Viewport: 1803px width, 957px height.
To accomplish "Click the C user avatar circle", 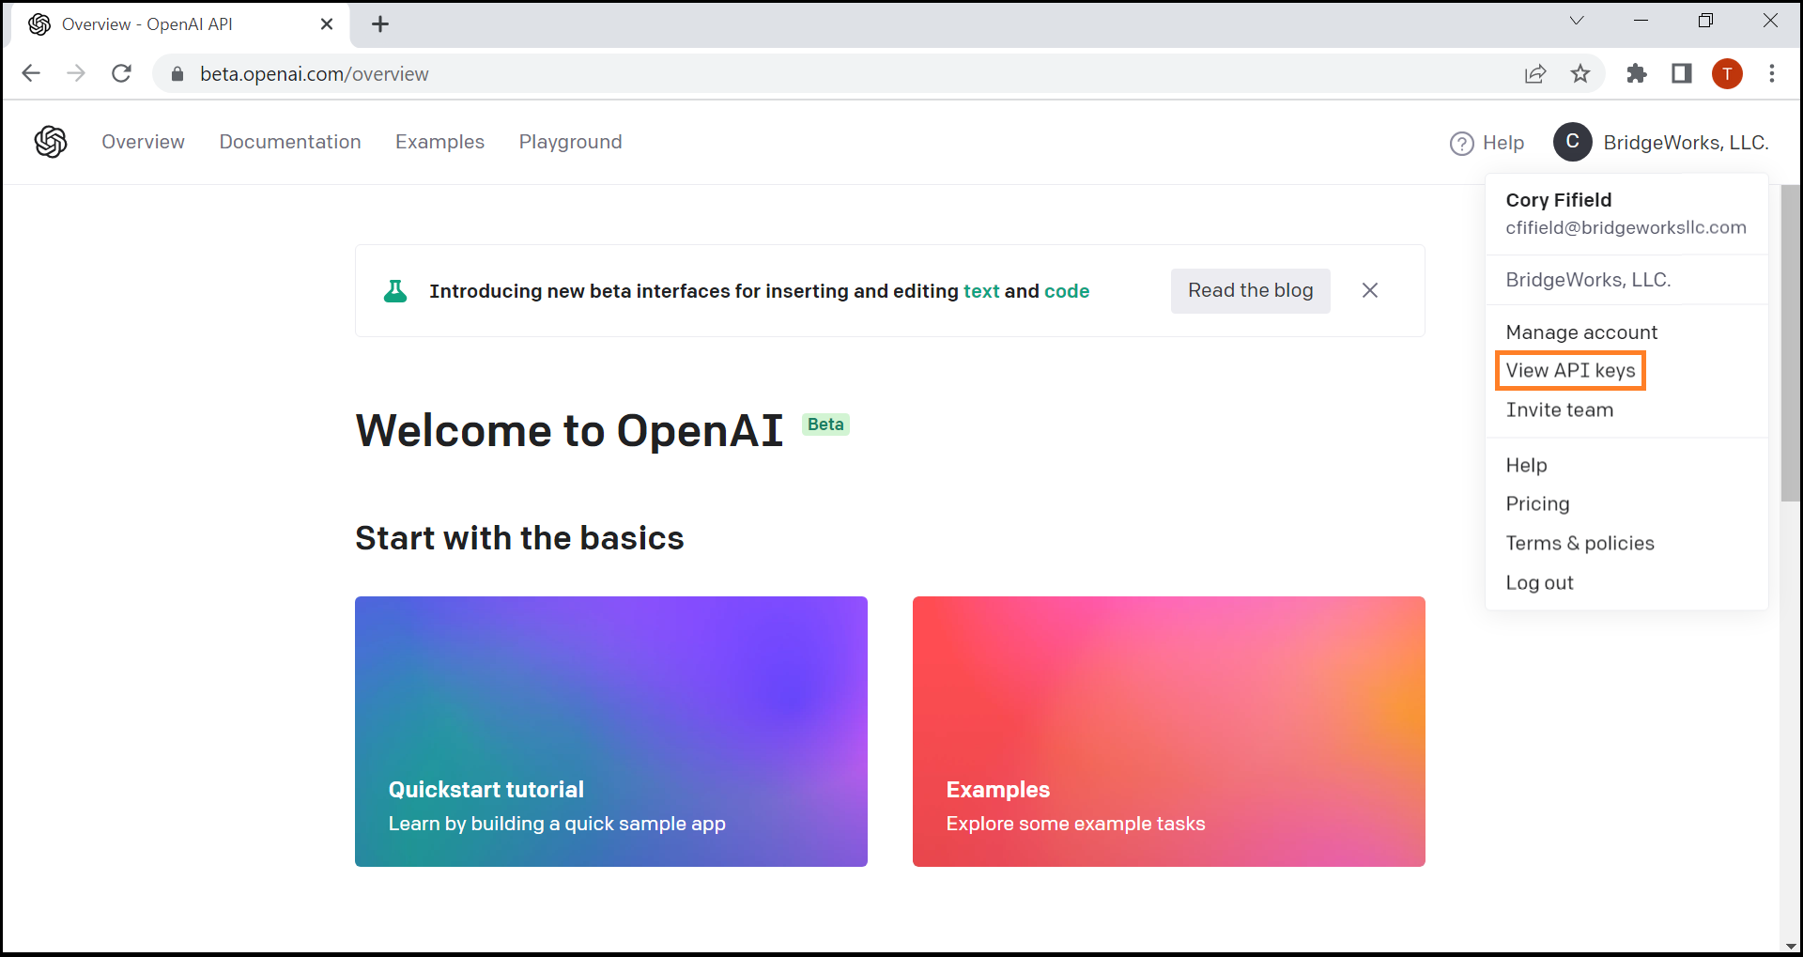I will (1573, 142).
